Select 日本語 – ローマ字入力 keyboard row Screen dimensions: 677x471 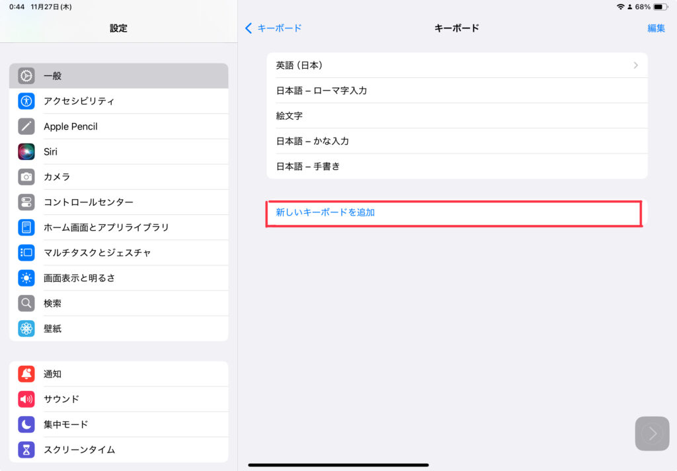(456, 91)
